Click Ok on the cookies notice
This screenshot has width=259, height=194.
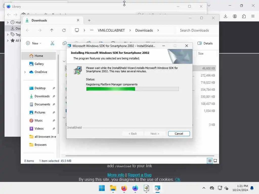click(x=178, y=180)
